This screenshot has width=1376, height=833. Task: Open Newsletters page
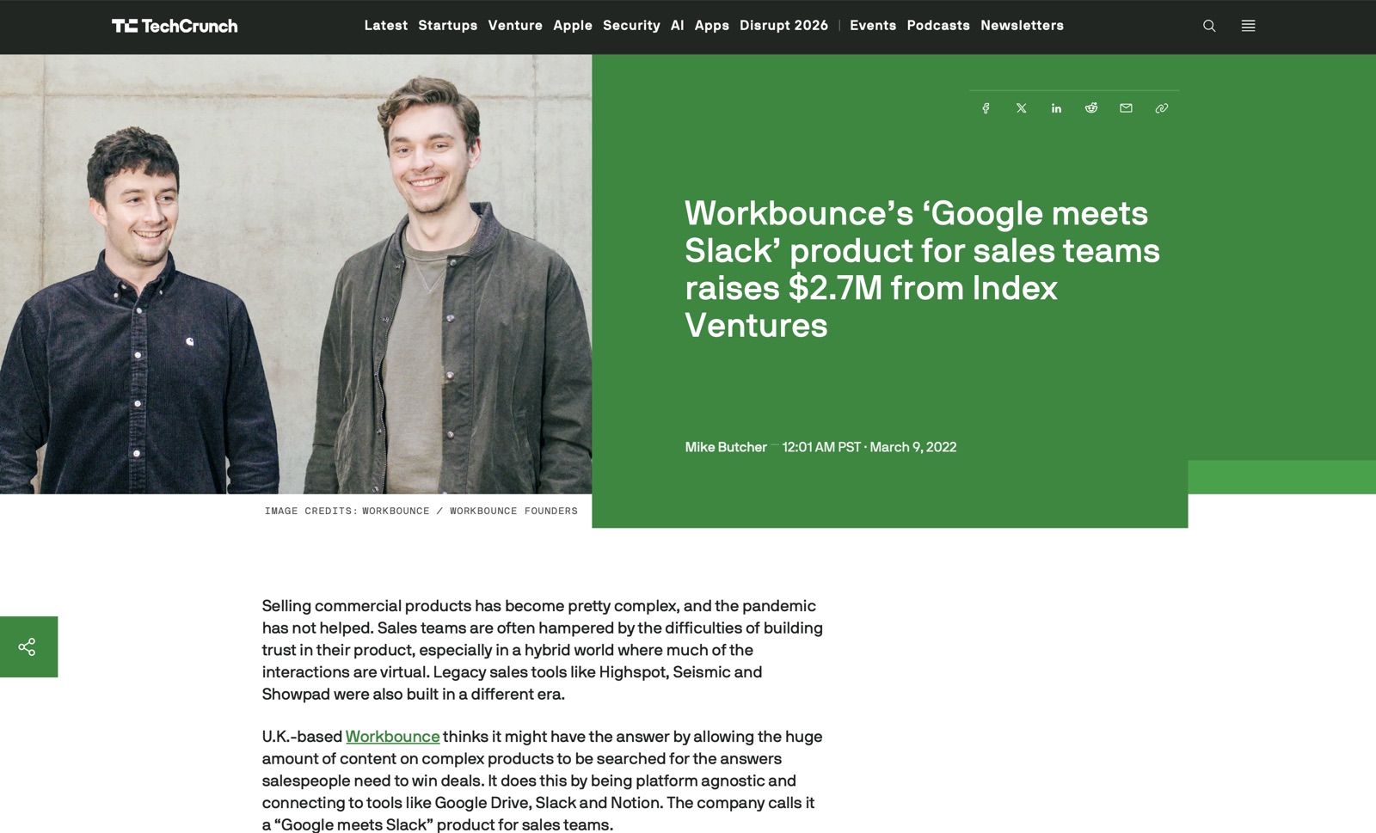click(1022, 26)
